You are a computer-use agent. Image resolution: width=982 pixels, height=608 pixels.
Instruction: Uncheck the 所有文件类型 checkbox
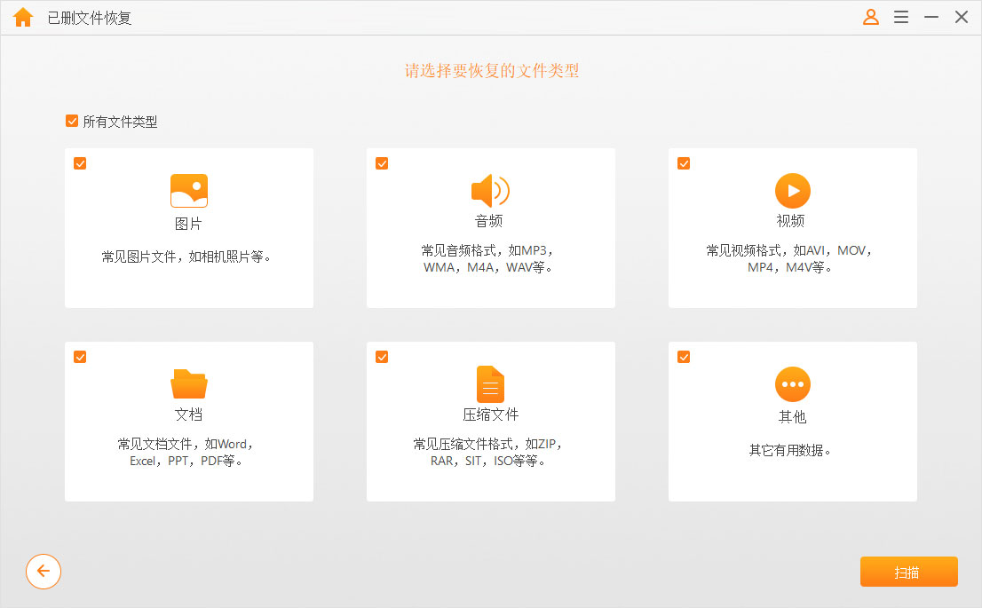[x=72, y=122]
